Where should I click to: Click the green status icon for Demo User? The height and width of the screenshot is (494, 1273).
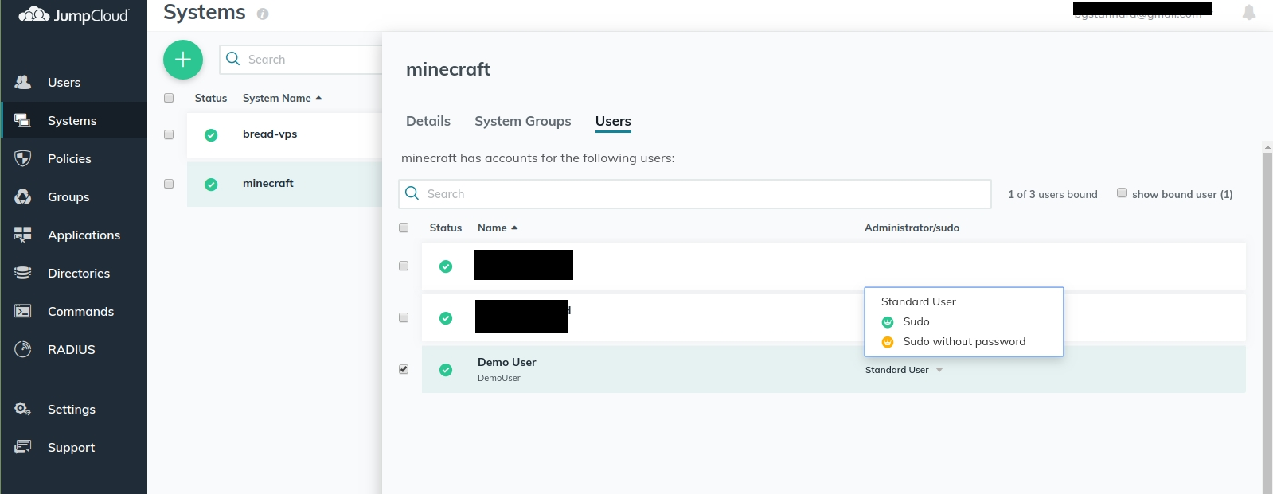(446, 370)
